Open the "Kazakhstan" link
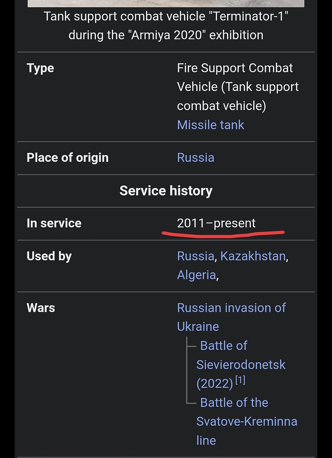The width and height of the screenshot is (332, 458). pos(253,256)
